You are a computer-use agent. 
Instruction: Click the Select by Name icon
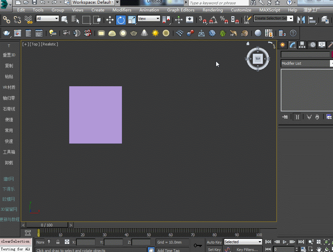[75, 20]
